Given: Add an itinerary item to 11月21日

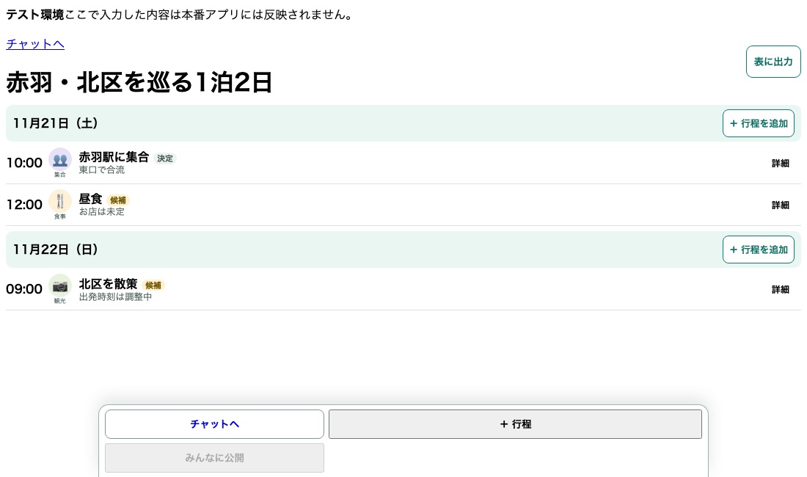Looking at the screenshot, I should tap(758, 123).
